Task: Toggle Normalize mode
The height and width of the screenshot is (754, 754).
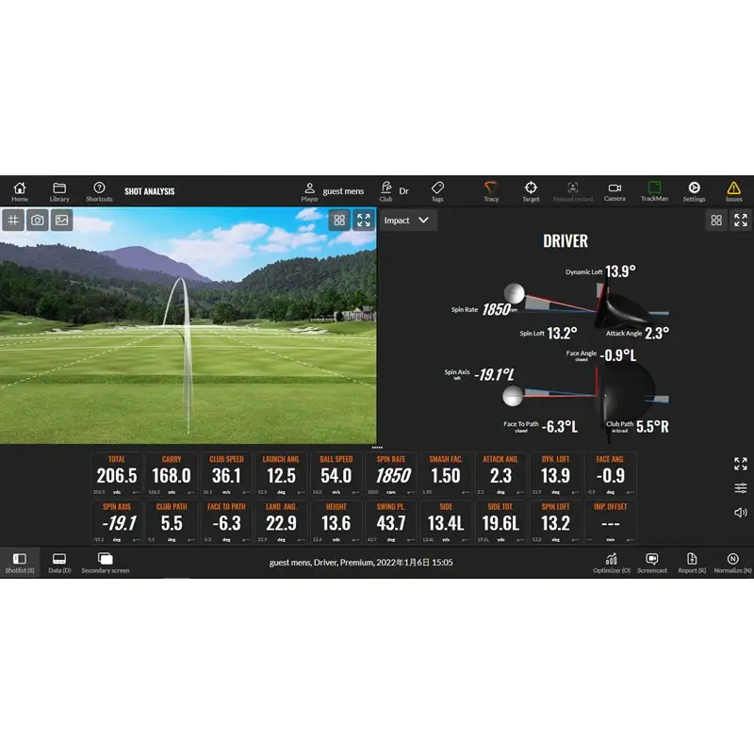Action: tap(732, 563)
